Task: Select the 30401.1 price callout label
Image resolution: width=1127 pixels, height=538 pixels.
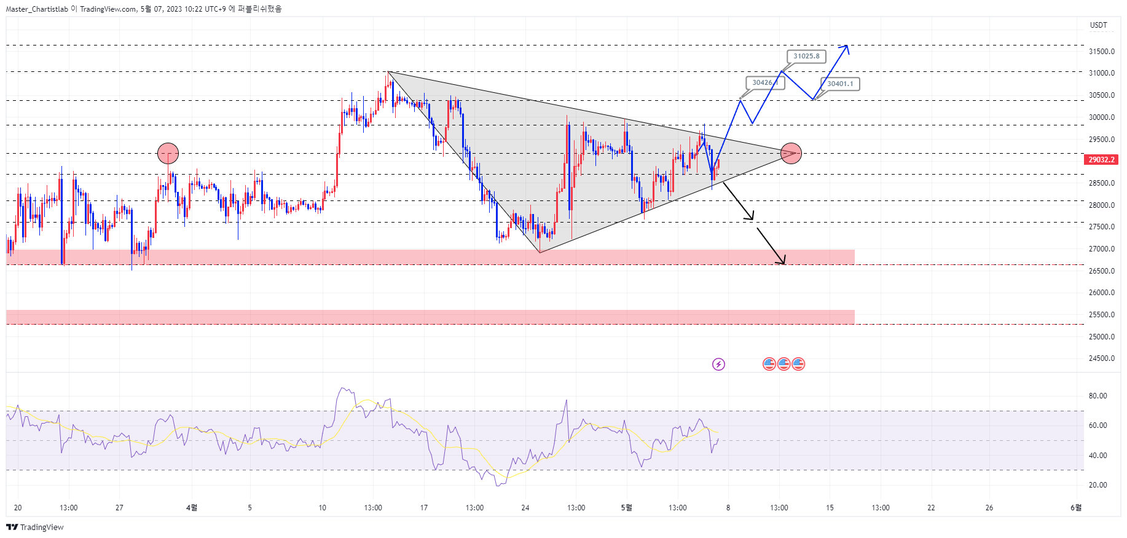Action: (840, 84)
